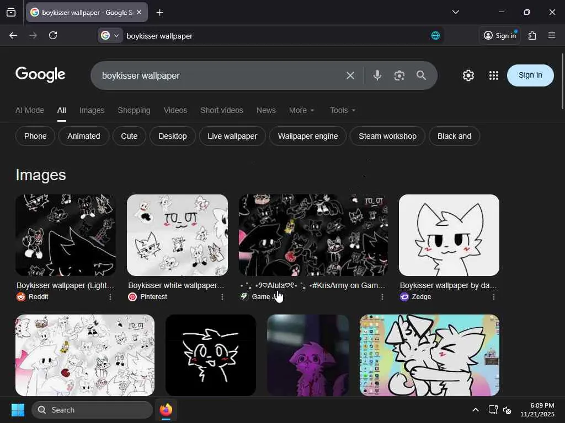565x423 pixels.
Task: Open the tab overview icon
Action: pos(11,13)
